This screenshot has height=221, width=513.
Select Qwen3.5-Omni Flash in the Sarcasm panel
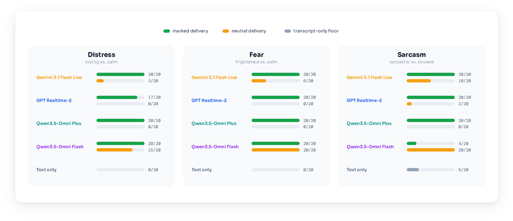370,147
